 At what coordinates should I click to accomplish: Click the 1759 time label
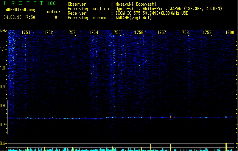click(207, 32)
